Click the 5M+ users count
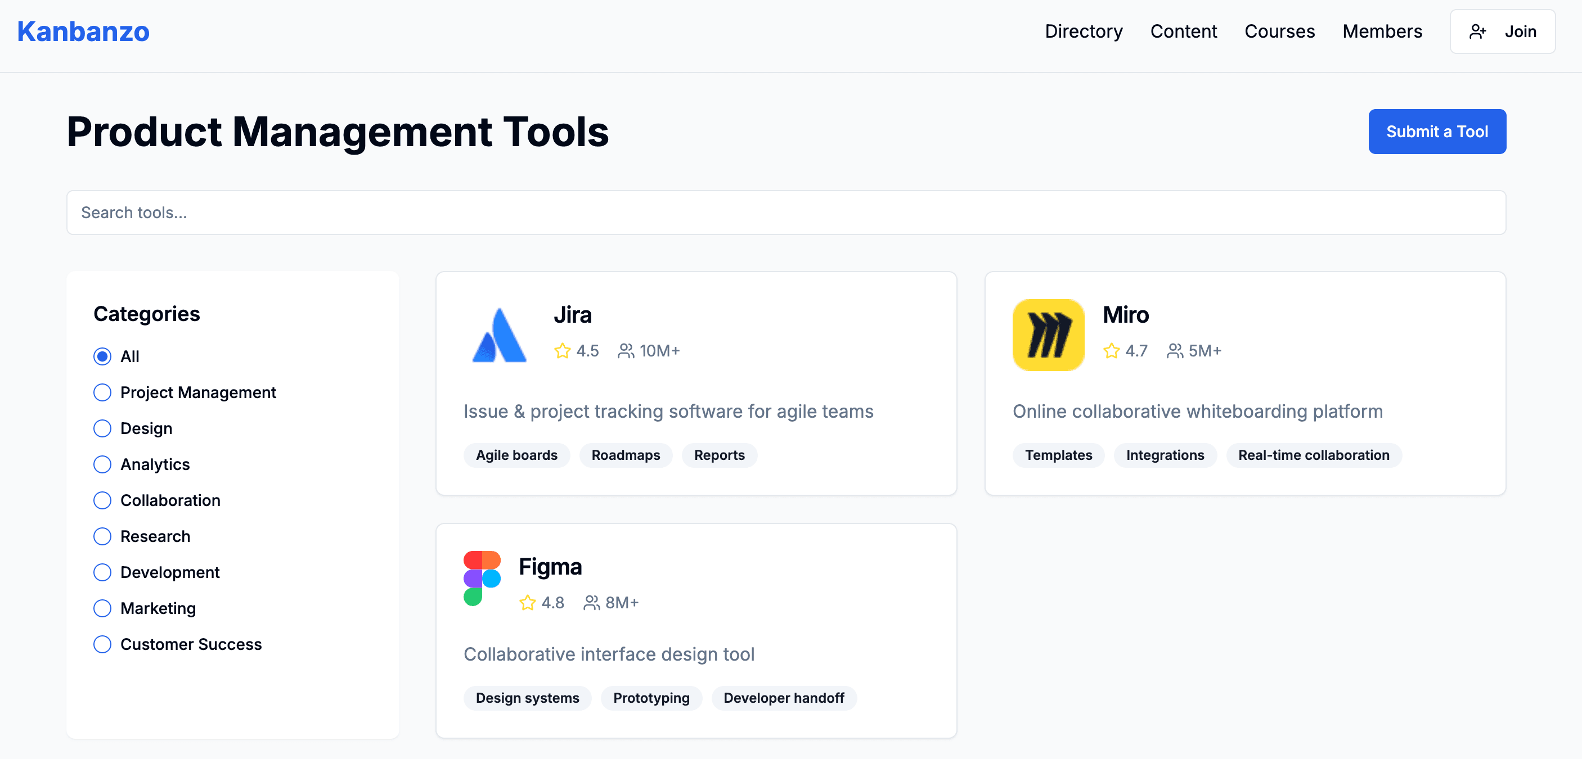Image resolution: width=1582 pixels, height=759 pixels. (x=1205, y=351)
